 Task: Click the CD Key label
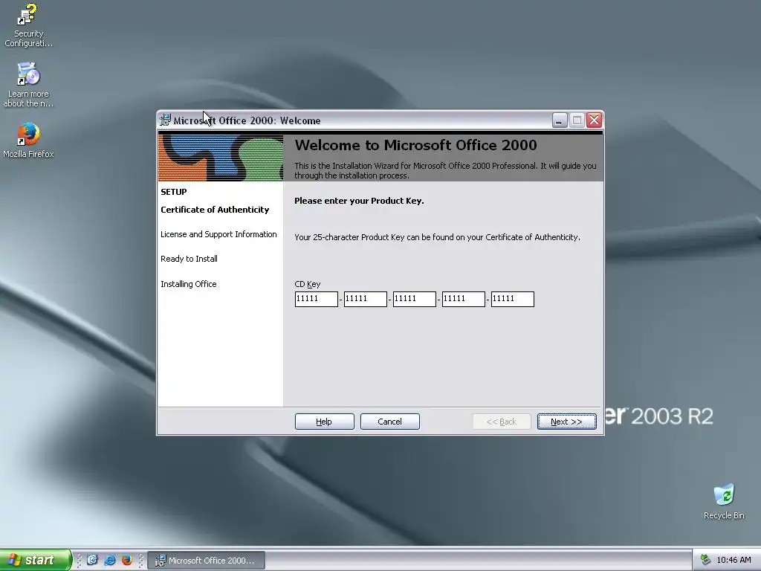click(307, 284)
